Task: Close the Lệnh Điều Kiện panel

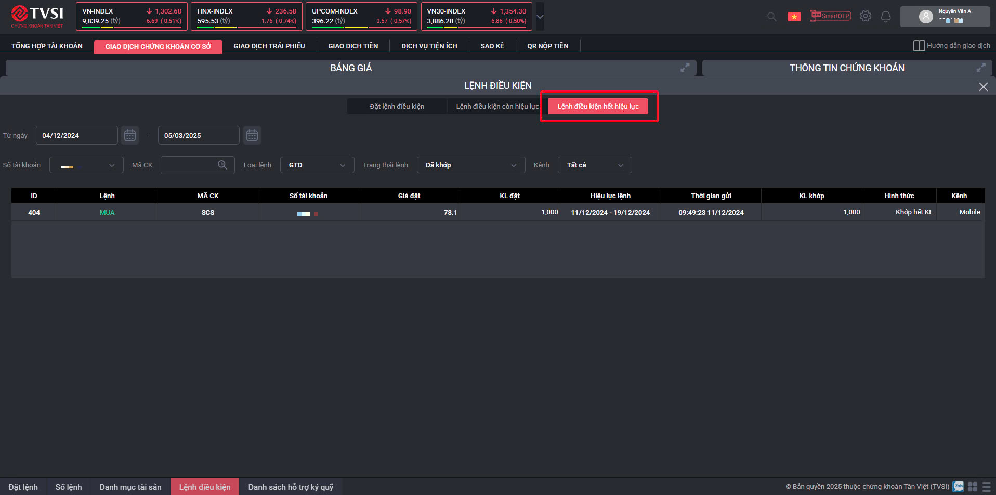Action: 983,87
